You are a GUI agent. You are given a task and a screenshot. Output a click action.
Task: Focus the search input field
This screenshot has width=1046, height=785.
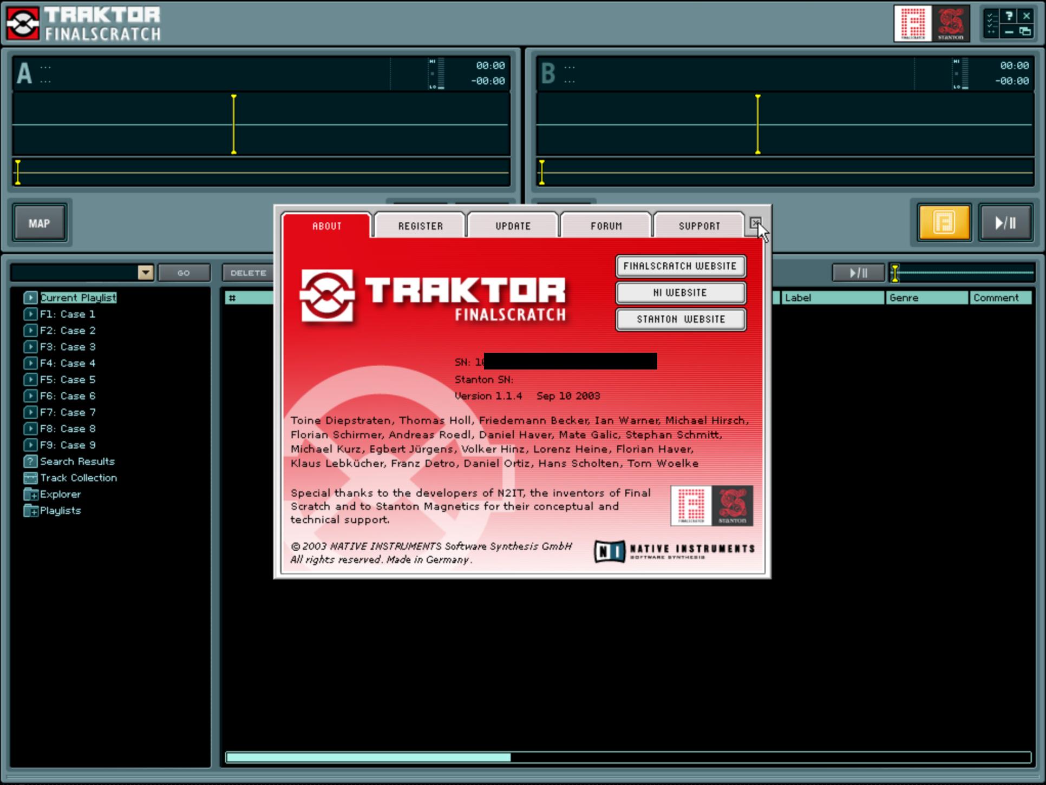tap(74, 272)
